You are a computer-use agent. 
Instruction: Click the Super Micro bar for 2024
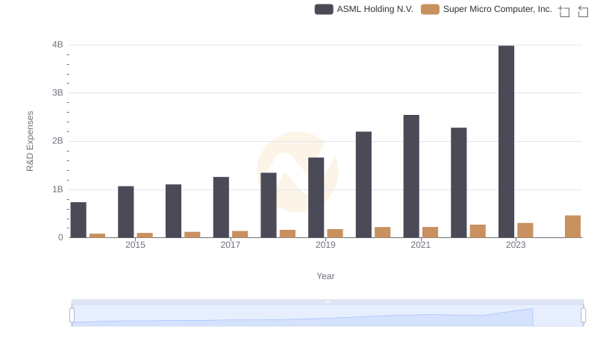coord(572,226)
